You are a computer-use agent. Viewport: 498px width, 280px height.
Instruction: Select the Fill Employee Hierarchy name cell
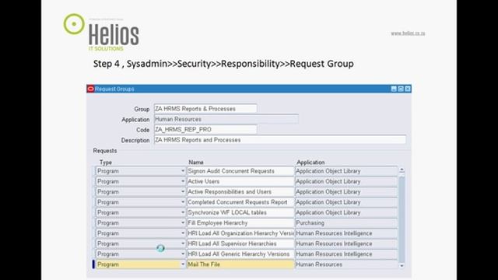tap(240, 223)
